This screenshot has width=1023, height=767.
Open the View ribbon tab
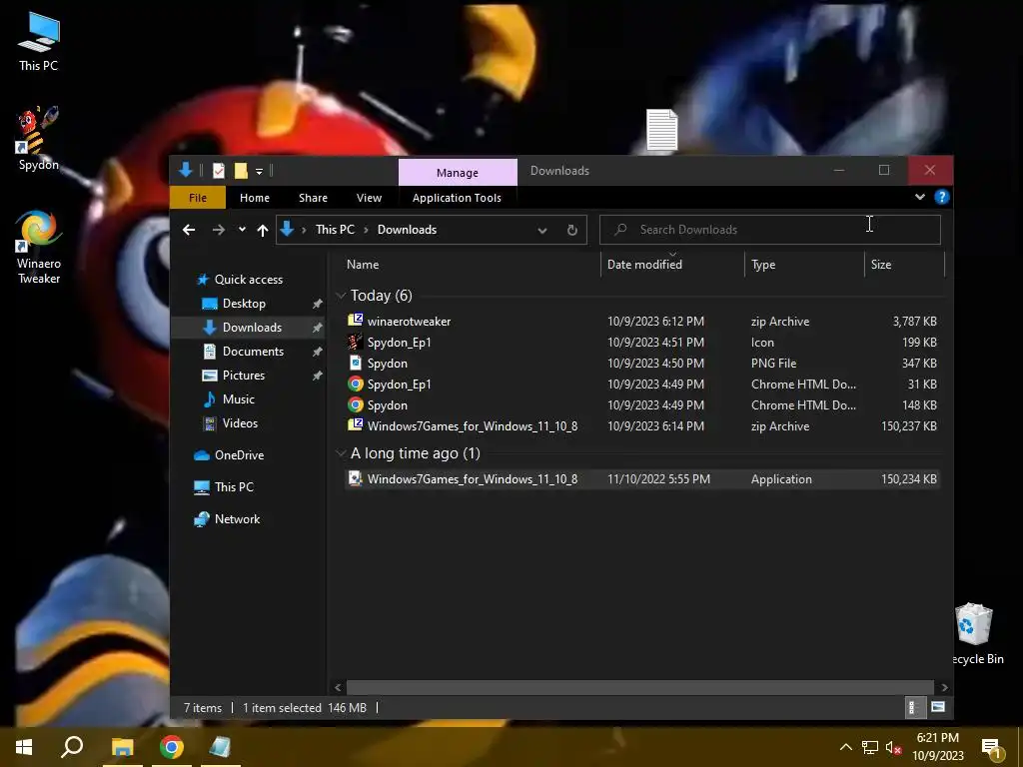369,198
